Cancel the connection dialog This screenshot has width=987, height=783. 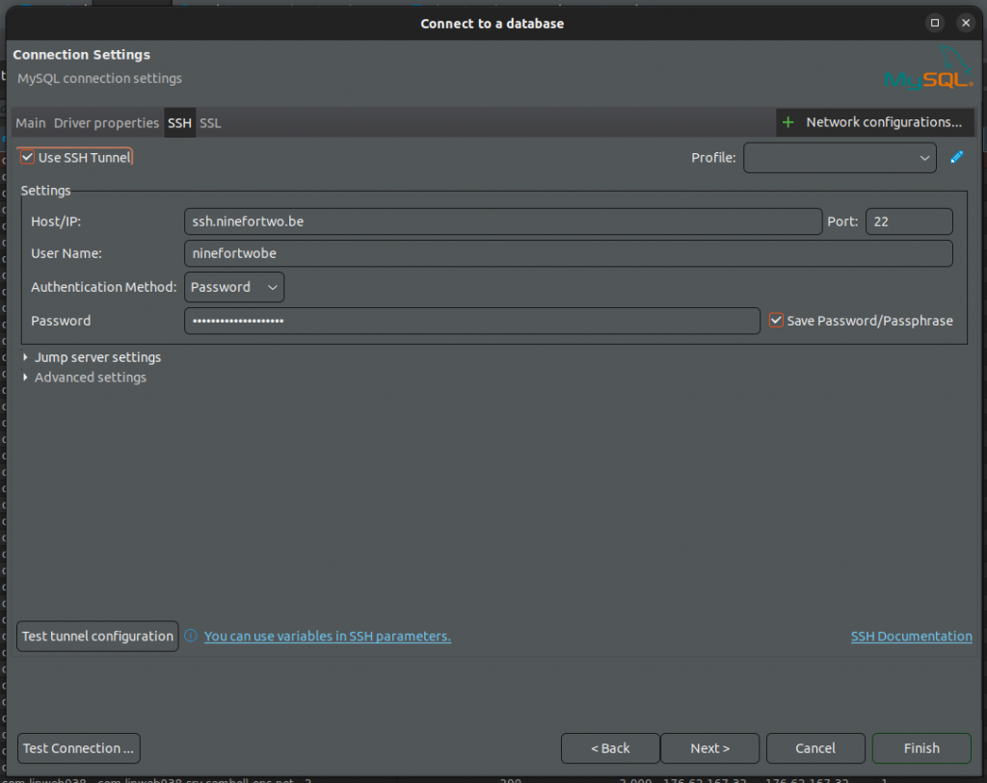pyautogui.click(x=815, y=748)
